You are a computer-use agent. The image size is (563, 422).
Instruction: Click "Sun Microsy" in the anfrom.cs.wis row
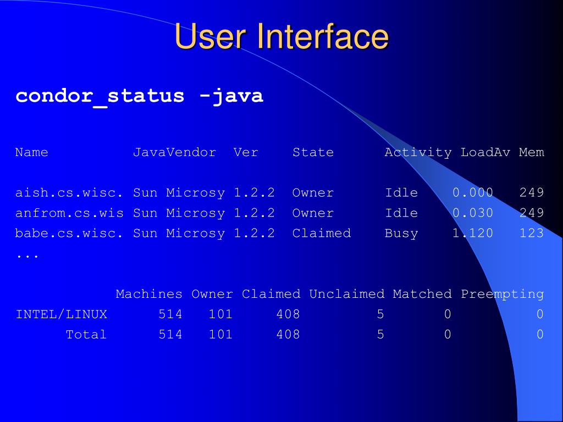tap(179, 213)
